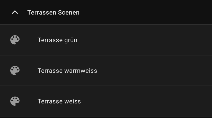Tap the white terrace scene's palette symbol

pyautogui.click(x=15, y=101)
